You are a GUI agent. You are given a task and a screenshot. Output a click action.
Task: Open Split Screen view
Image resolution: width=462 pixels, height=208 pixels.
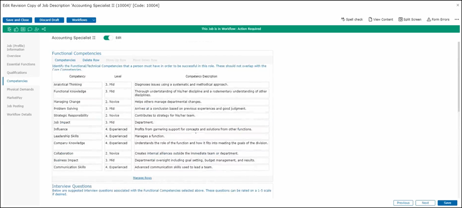(x=409, y=20)
